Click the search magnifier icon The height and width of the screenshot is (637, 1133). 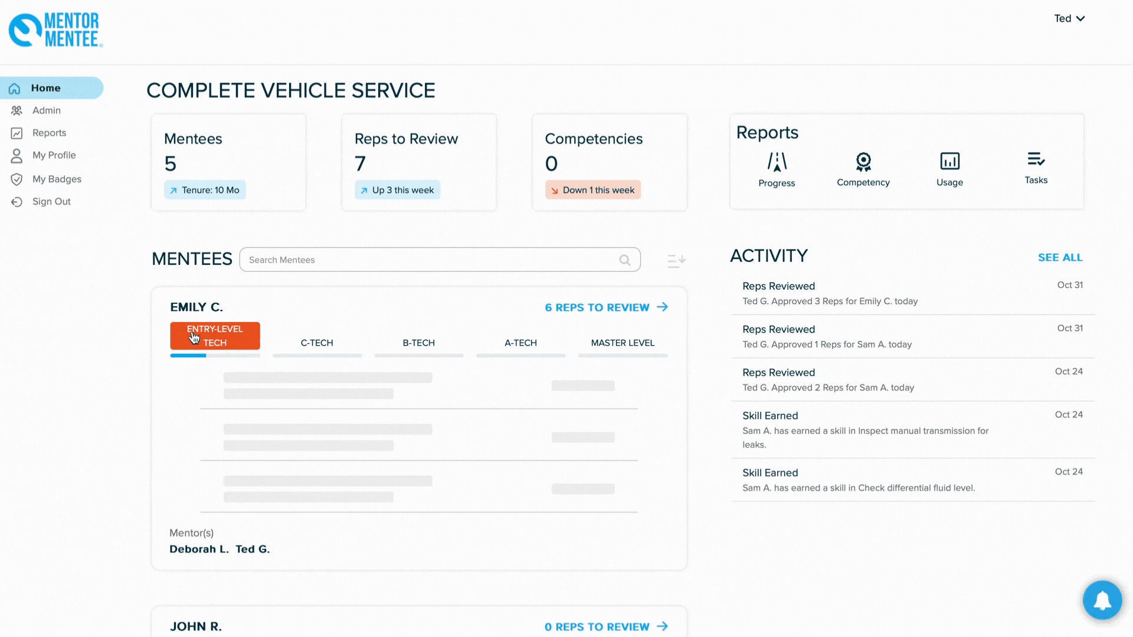coord(624,260)
